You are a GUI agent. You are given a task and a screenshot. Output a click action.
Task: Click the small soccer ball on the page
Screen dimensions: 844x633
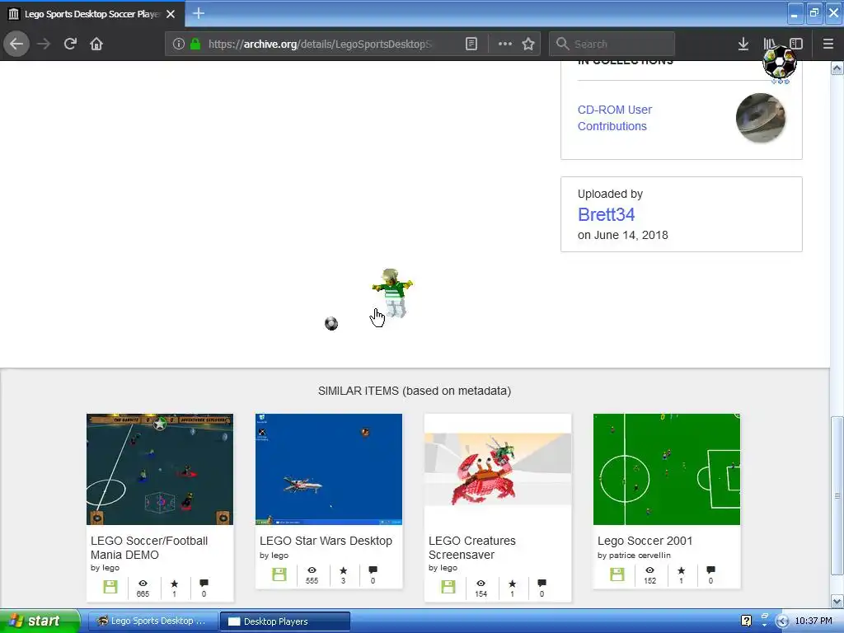point(331,323)
